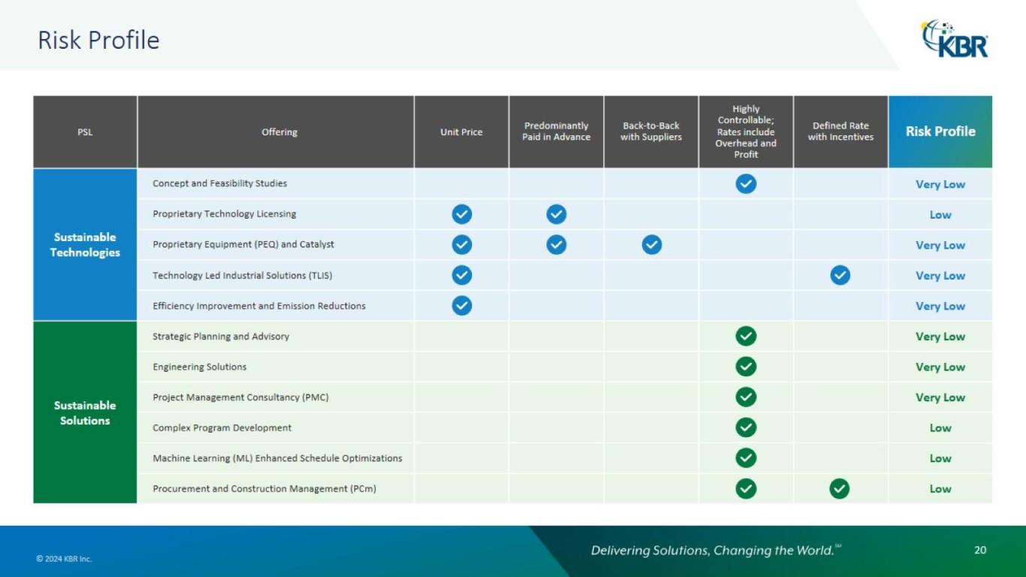1026x577 pixels.
Task: Click the KBR logo in the top corner
Action: click(955, 39)
